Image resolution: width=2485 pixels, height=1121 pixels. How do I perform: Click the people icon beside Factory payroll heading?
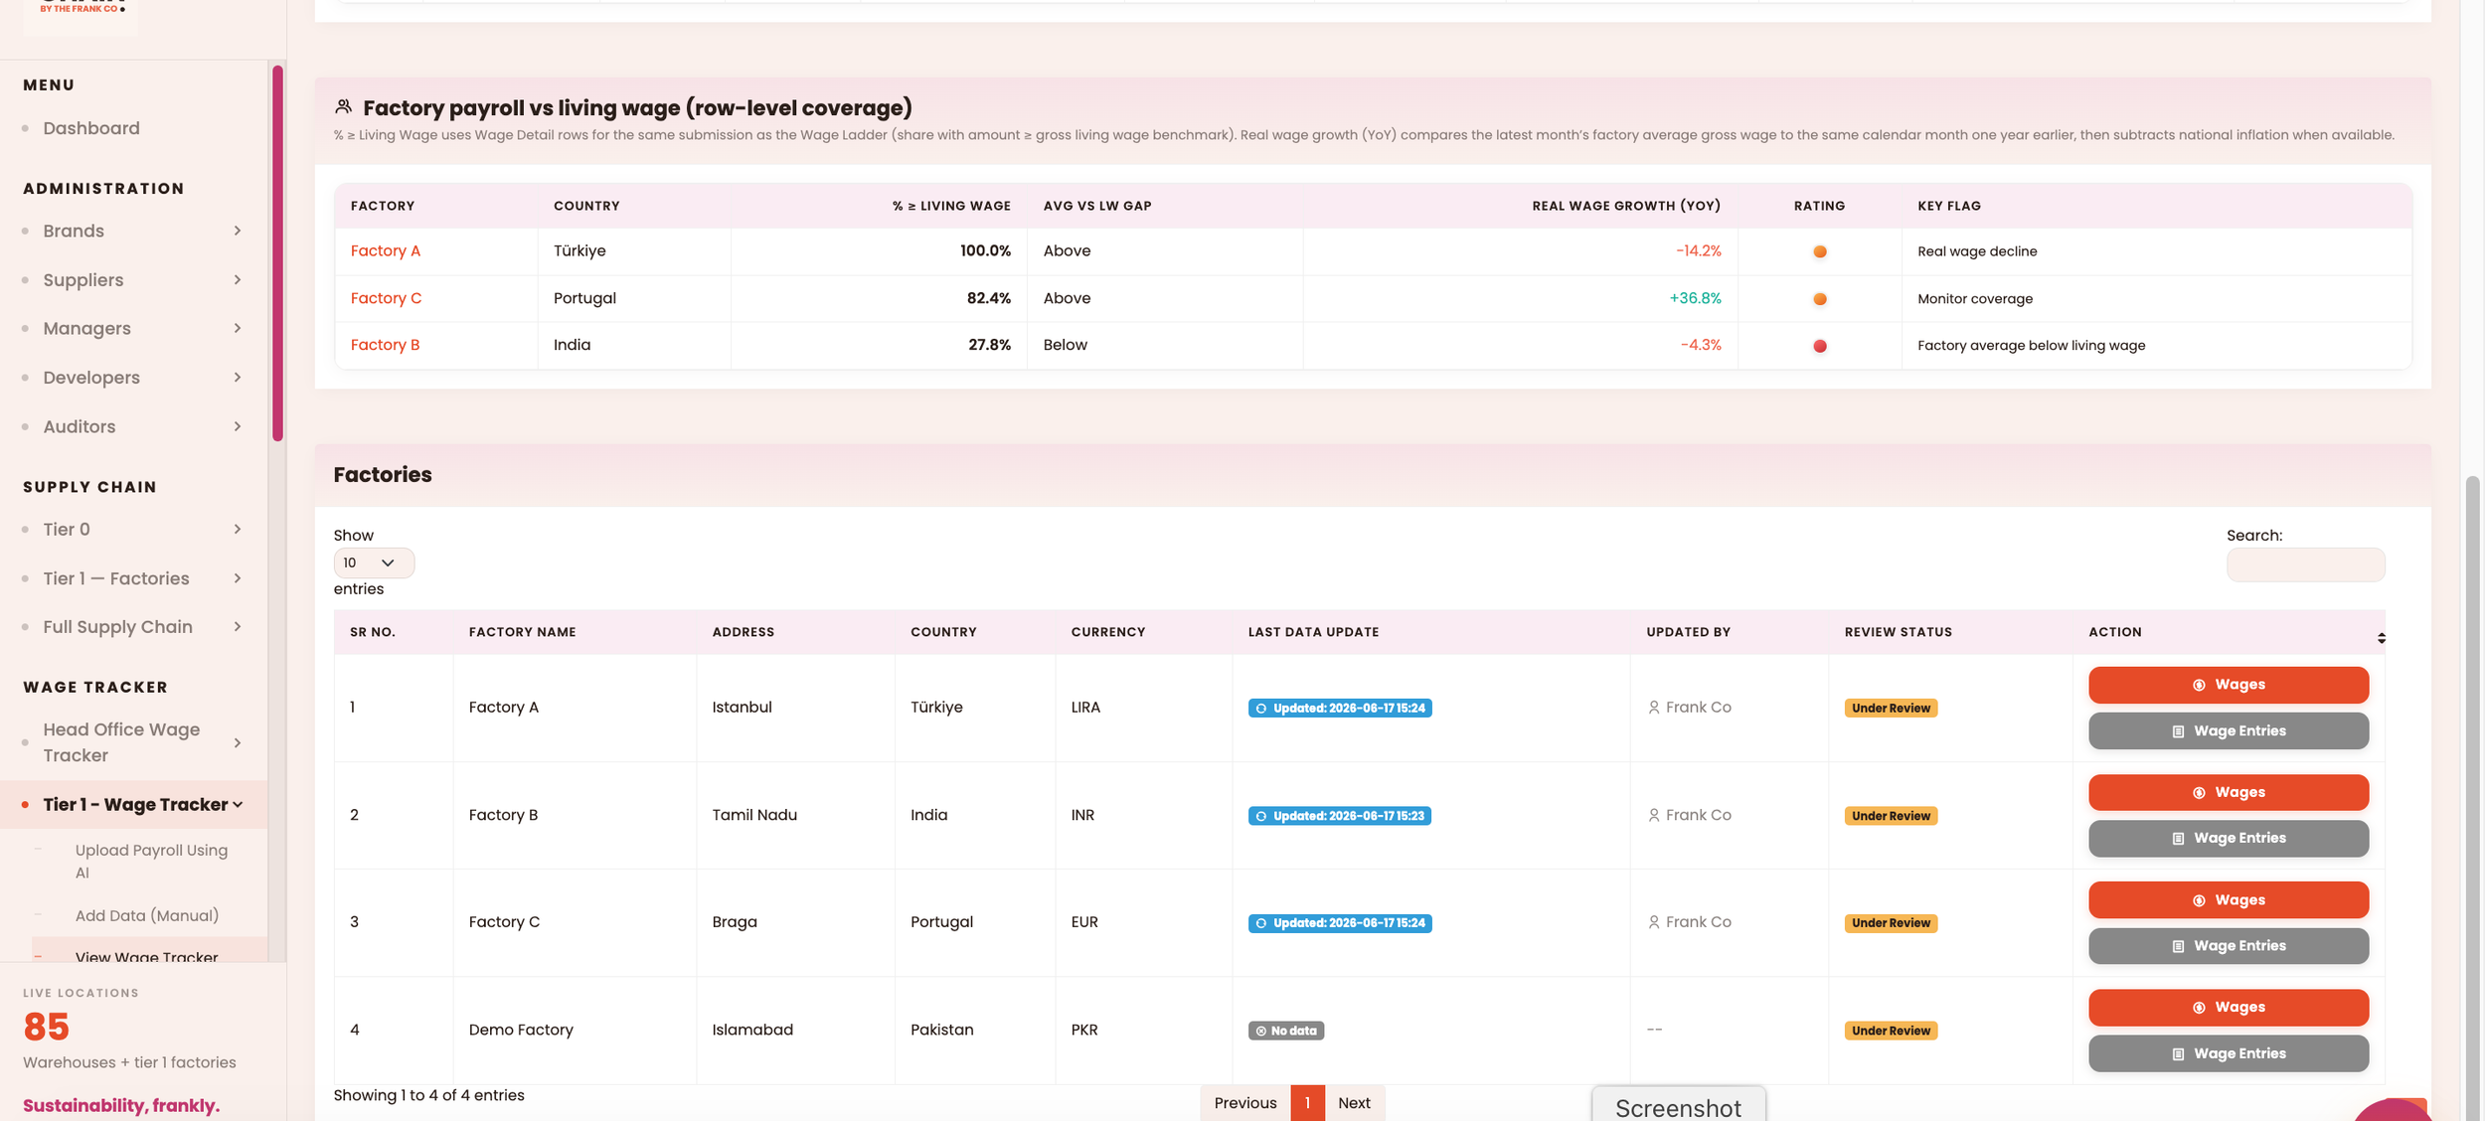(x=343, y=106)
